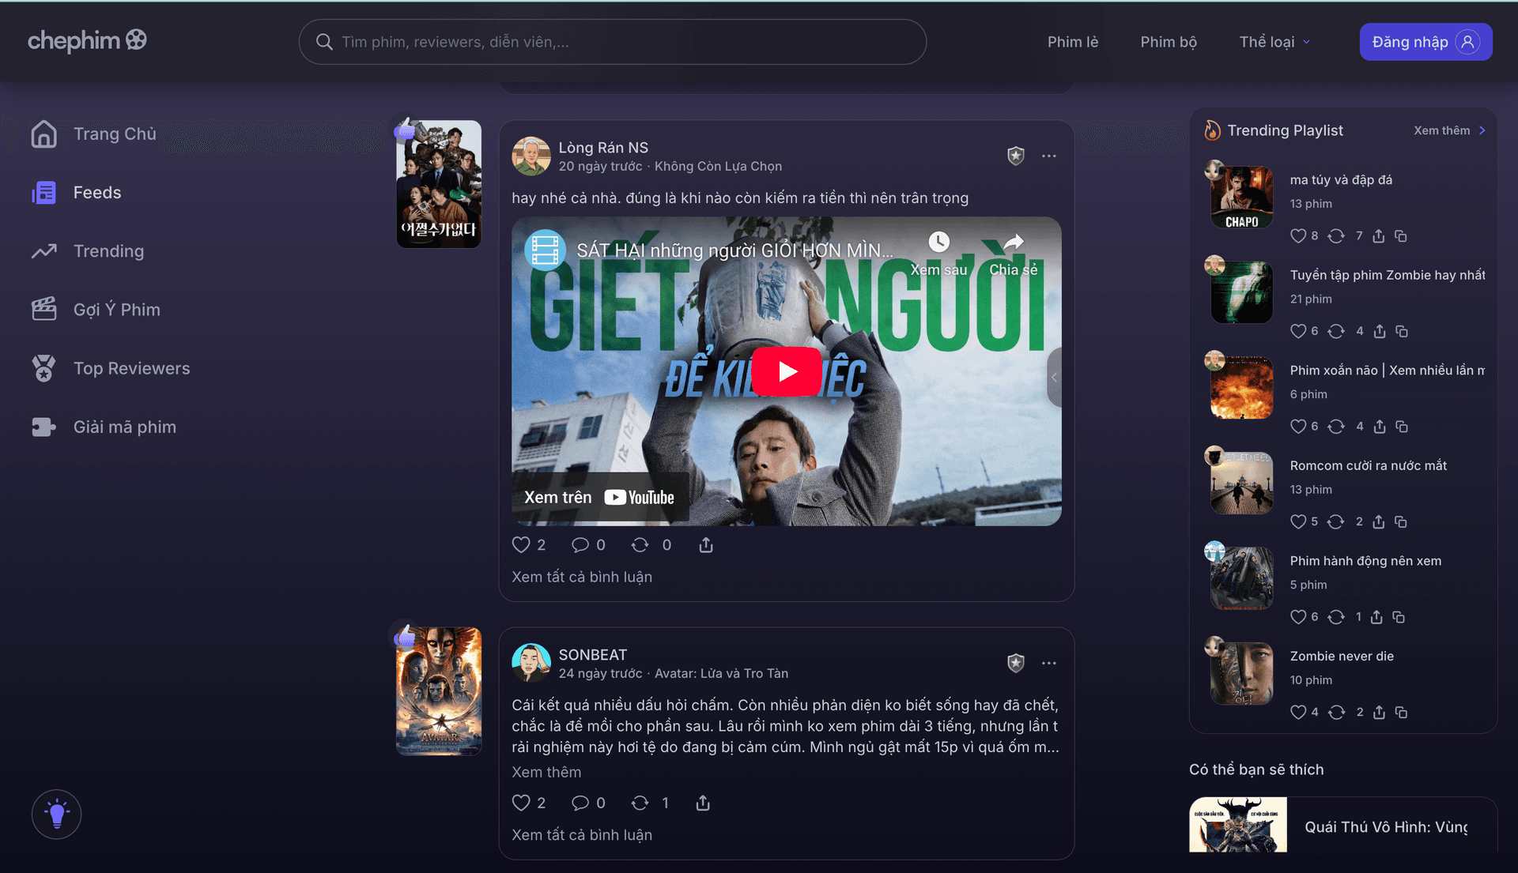1518x873 pixels.
Task: Expand the Thể loại dropdown
Action: [1274, 42]
